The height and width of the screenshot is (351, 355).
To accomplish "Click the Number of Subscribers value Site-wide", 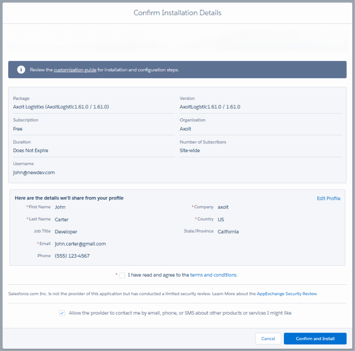I will point(189,150).
